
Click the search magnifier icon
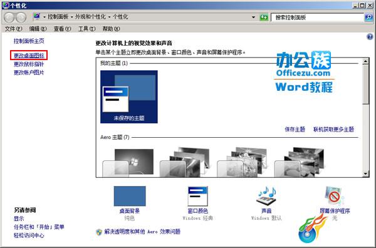point(368,18)
